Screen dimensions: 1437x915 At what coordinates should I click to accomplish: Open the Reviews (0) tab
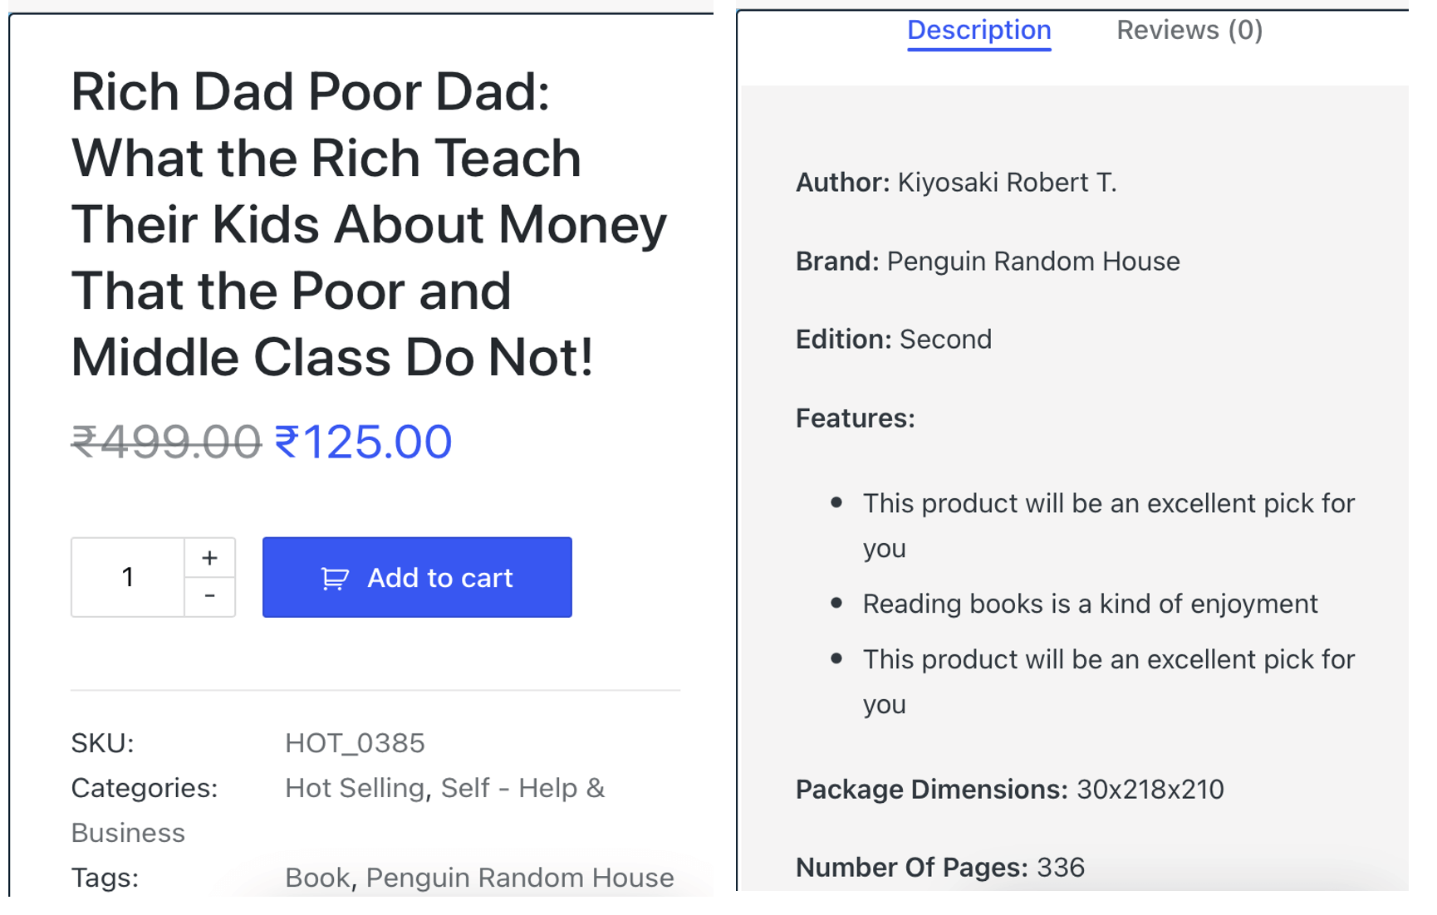(x=1189, y=31)
